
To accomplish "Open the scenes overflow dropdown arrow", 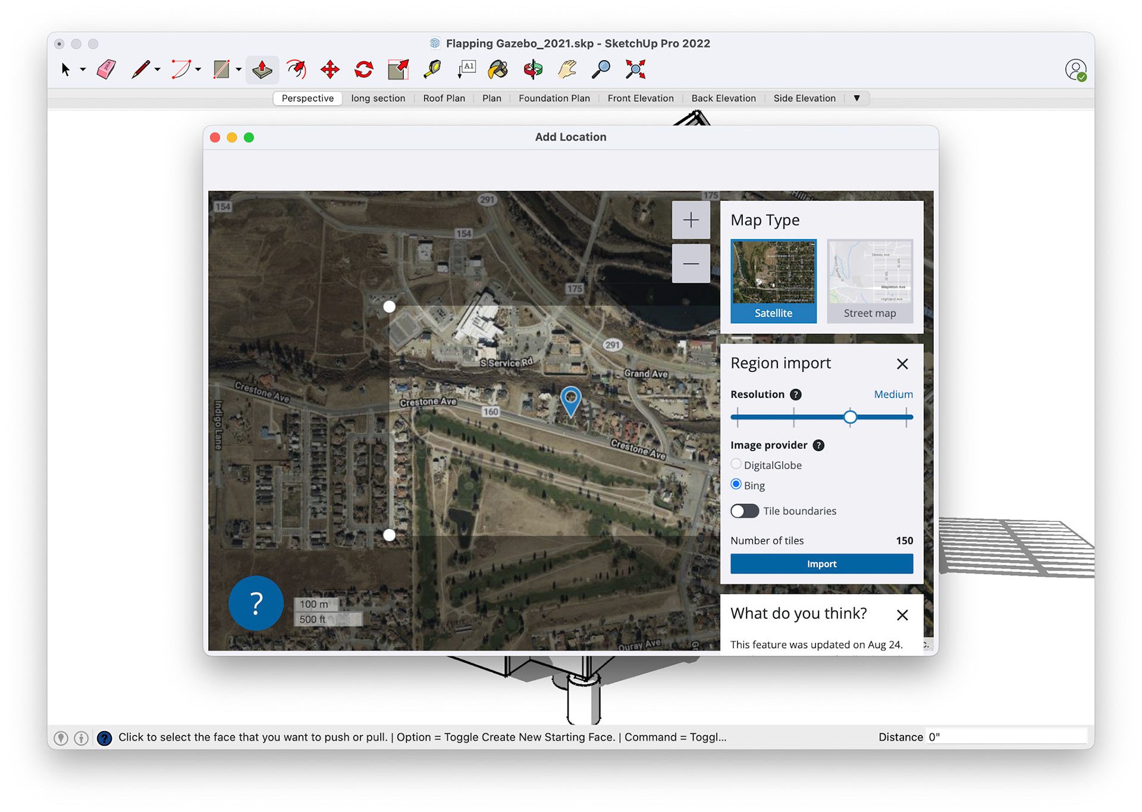I will tap(857, 98).
